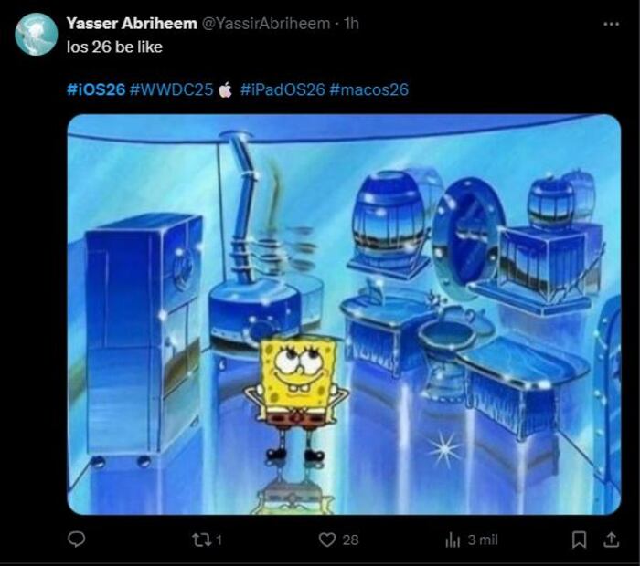Open the #iOS26 hashtag

[x=96, y=89]
